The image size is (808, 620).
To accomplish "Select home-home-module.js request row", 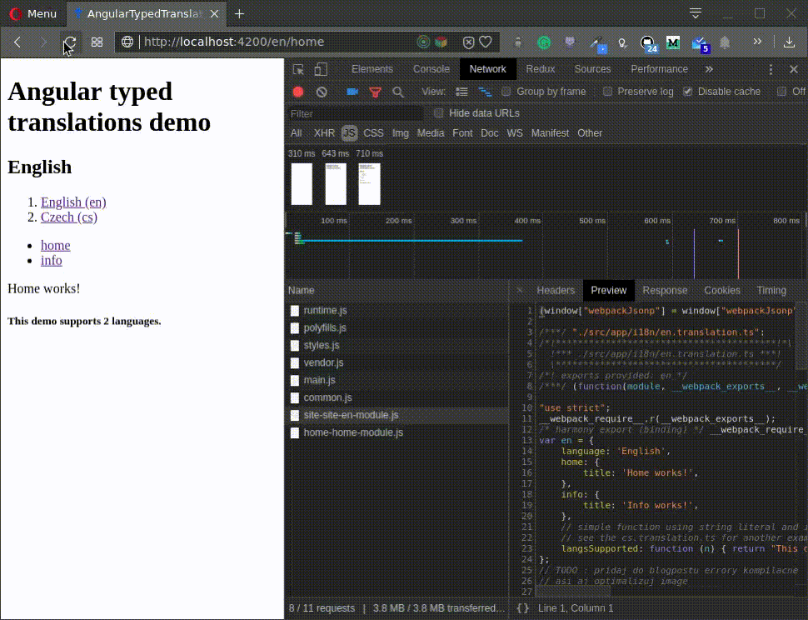I will [397, 432].
